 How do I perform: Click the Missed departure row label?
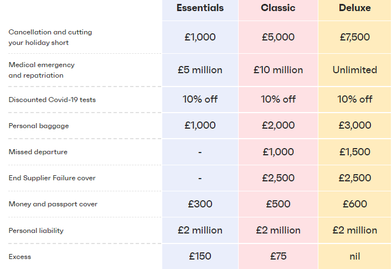coord(38,152)
